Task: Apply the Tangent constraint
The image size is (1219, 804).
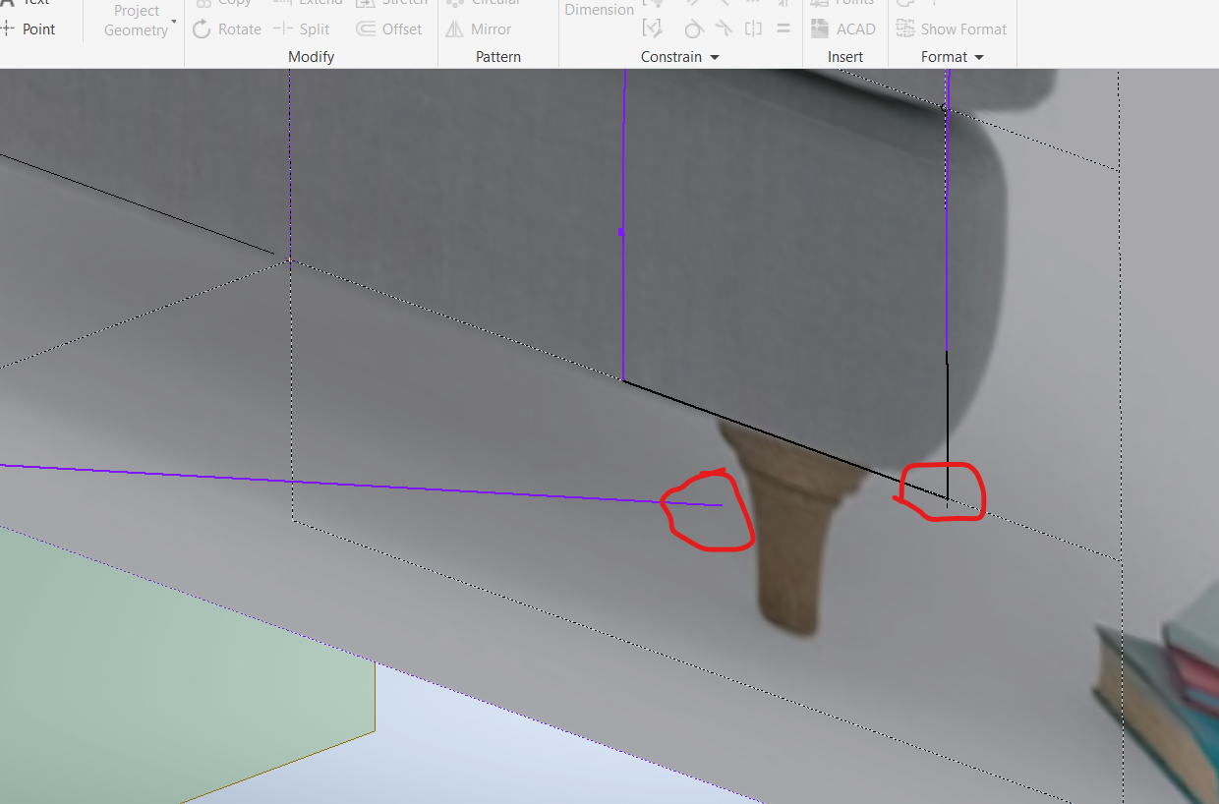Action: 693,28
